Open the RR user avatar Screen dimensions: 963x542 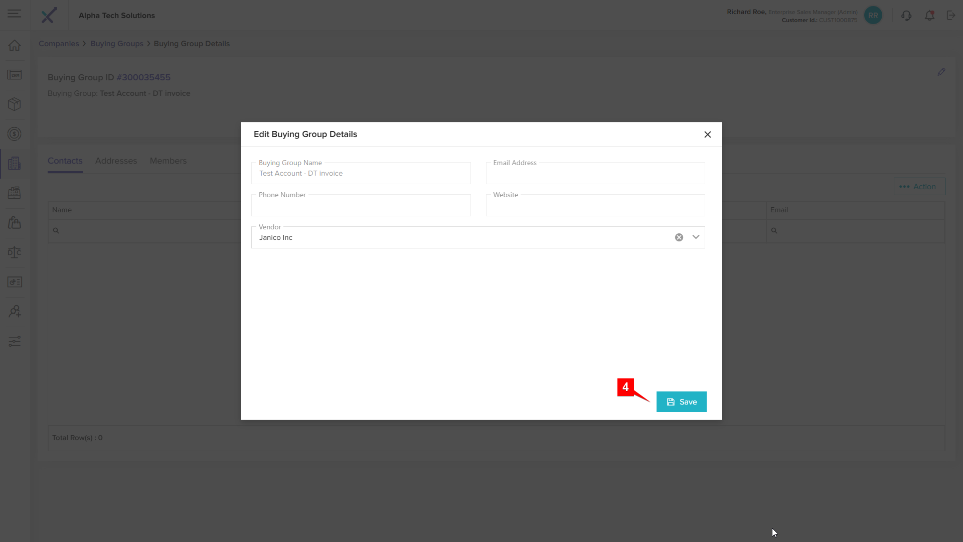[873, 16]
